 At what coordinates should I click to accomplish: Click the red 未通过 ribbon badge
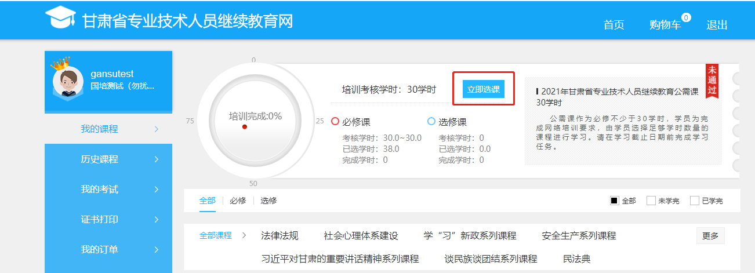pos(712,81)
